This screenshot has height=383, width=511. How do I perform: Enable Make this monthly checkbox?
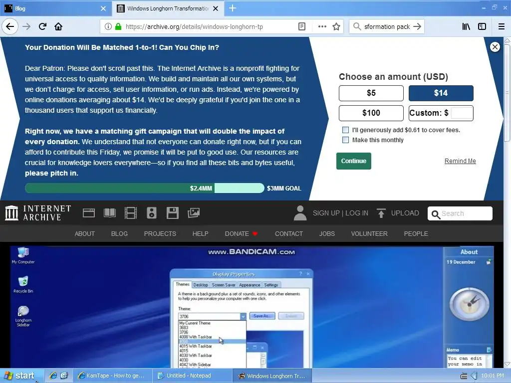click(345, 140)
